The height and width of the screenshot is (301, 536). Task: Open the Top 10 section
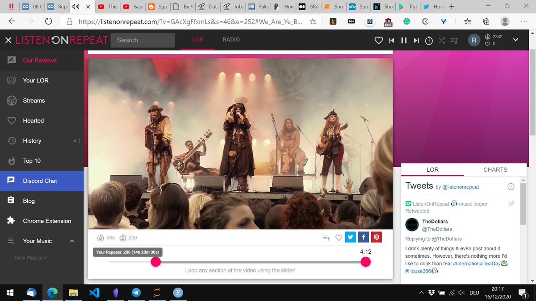coord(32,161)
